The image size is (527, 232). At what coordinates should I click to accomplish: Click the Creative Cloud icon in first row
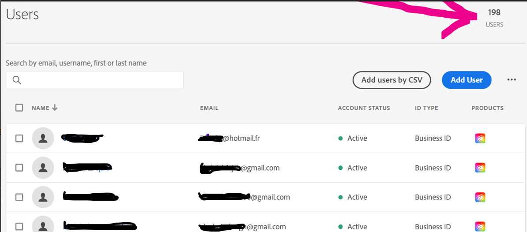[480, 138]
